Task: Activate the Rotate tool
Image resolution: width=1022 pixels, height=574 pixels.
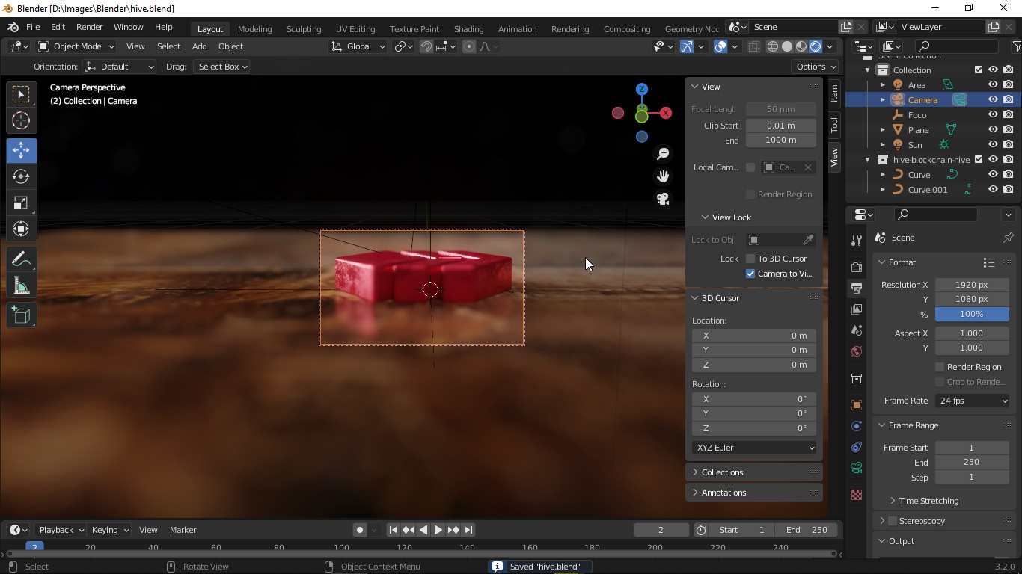Action: click(21, 176)
